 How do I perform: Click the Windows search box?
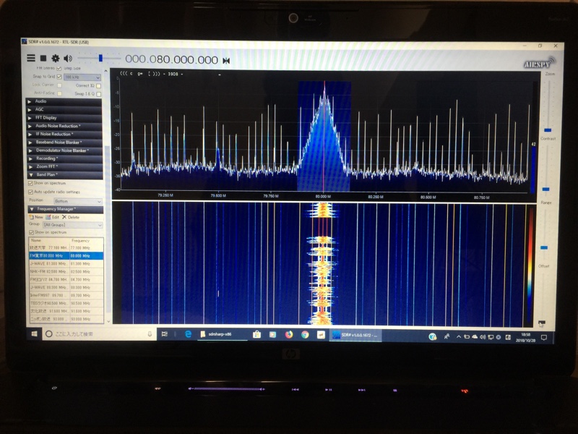point(99,334)
